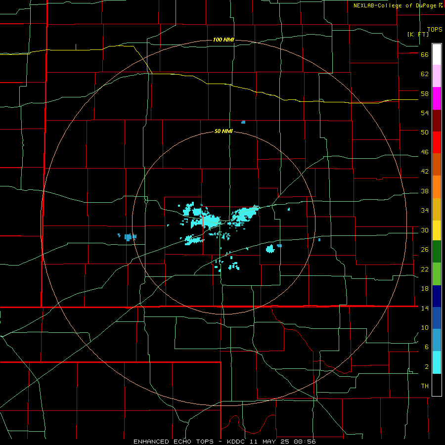Click the '46' legend value
The width and height of the screenshot is (445, 445).
[x=425, y=152]
